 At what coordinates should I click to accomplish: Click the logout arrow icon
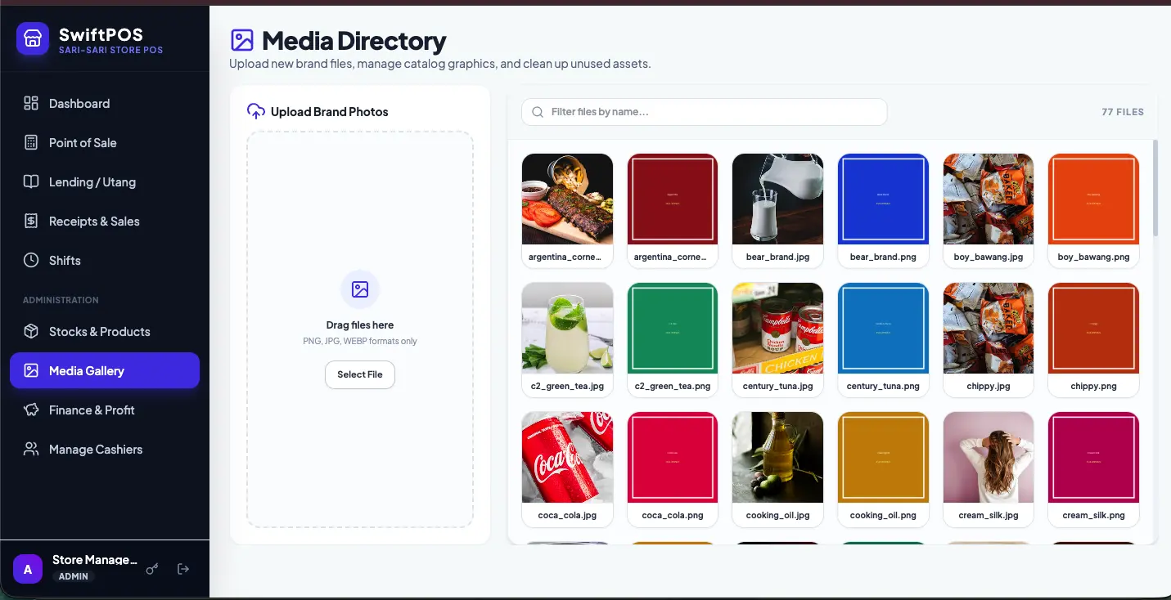point(183,569)
